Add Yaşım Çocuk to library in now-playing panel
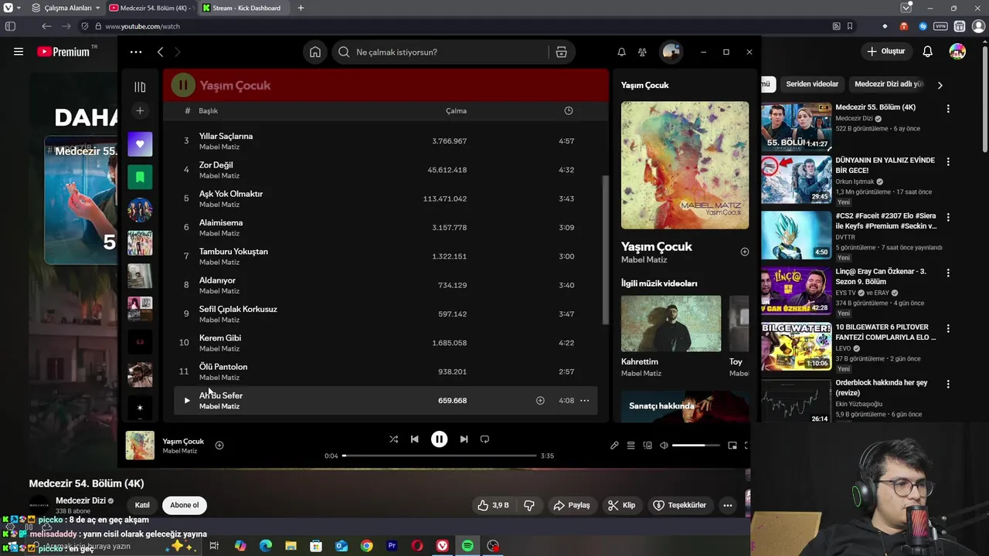The image size is (989, 556). [x=744, y=252]
